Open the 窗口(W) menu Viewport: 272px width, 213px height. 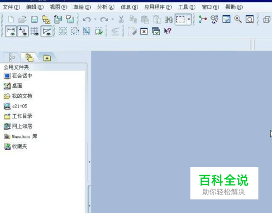click(x=211, y=7)
